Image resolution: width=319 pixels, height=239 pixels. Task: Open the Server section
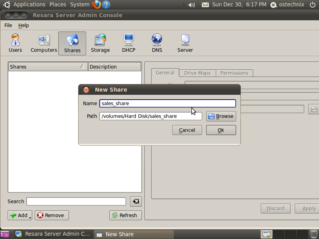(x=185, y=43)
